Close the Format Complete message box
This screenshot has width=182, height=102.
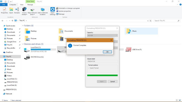(x=111, y=40)
